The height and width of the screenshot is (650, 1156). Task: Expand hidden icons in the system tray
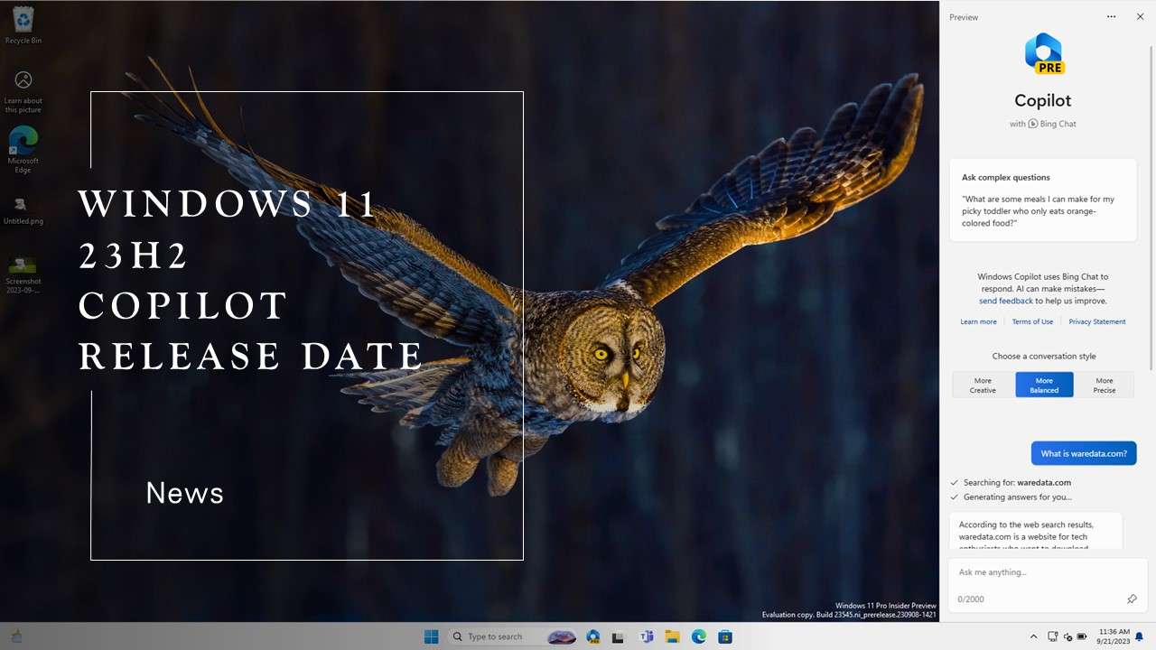point(1033,636)
